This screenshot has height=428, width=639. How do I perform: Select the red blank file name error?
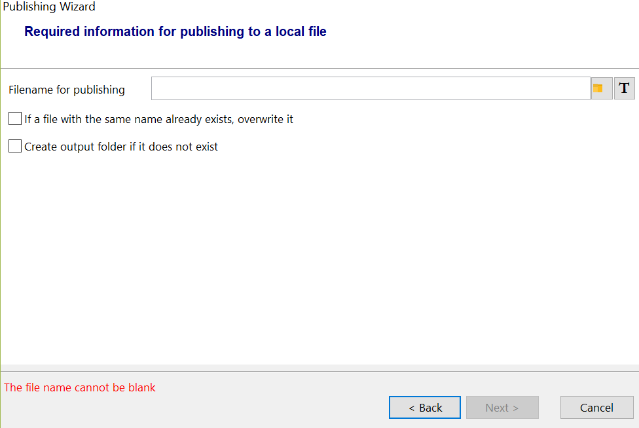coord(80,387)
